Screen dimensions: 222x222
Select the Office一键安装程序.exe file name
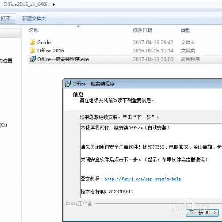(x=63, y=59)
